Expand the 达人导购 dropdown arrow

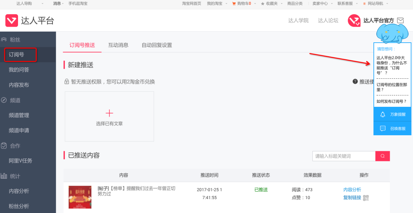[x=42, y=4]
